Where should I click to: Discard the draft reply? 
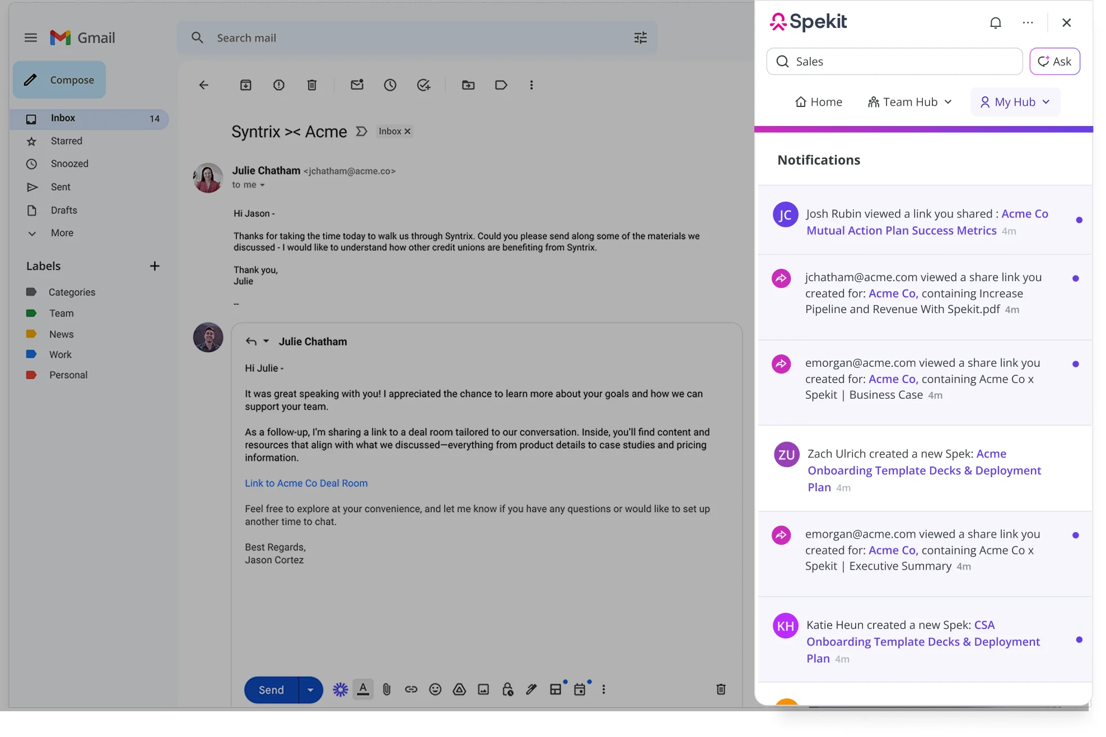(x=721, y=690)
